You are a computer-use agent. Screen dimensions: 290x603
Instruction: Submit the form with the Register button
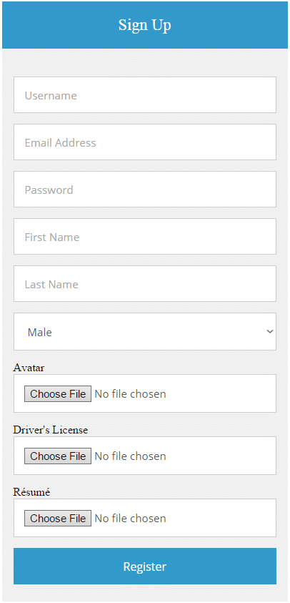pyautogui.click(x=145, y=567)
